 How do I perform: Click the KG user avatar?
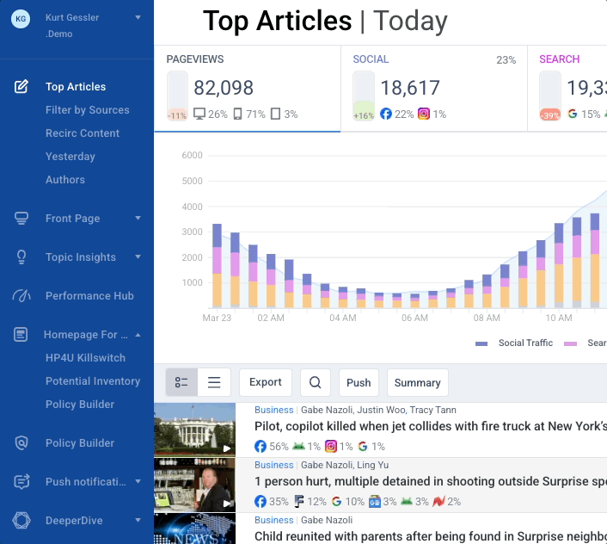tap(21, 20)
